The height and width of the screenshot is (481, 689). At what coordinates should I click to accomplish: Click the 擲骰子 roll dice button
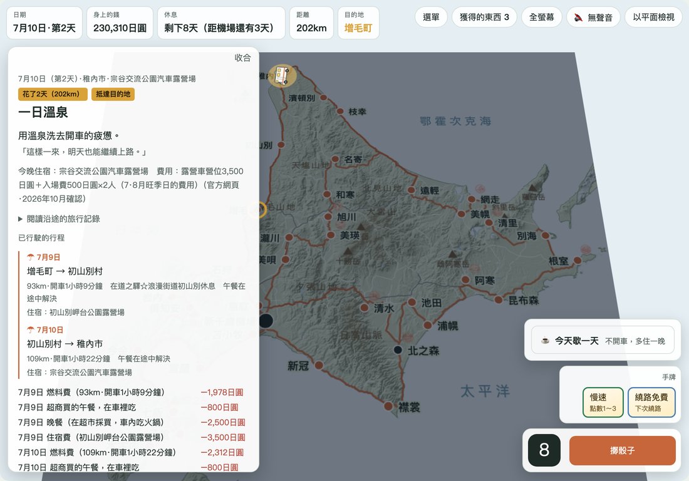(x=622, y=450)
